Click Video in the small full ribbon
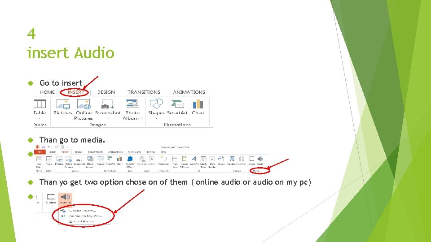The image size is (431, 242). click(251, 161)
